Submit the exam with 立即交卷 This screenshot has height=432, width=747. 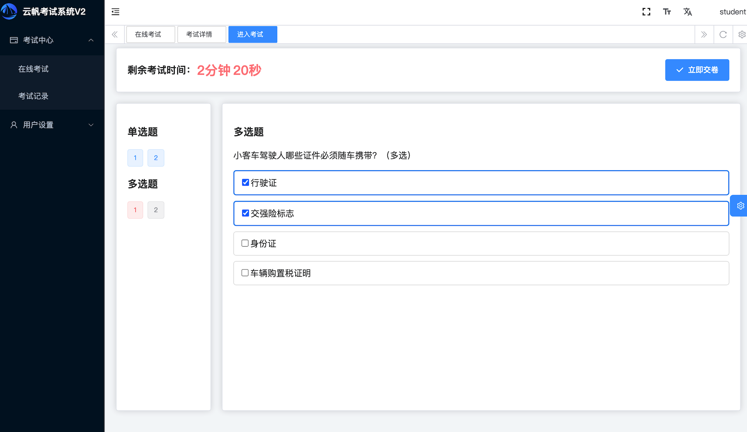tap(697, 70)
